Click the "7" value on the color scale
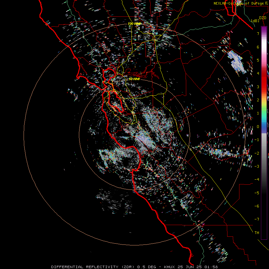The height and width of the screenshot is (269, 269). pyautogui.click(x=258, y=33)
